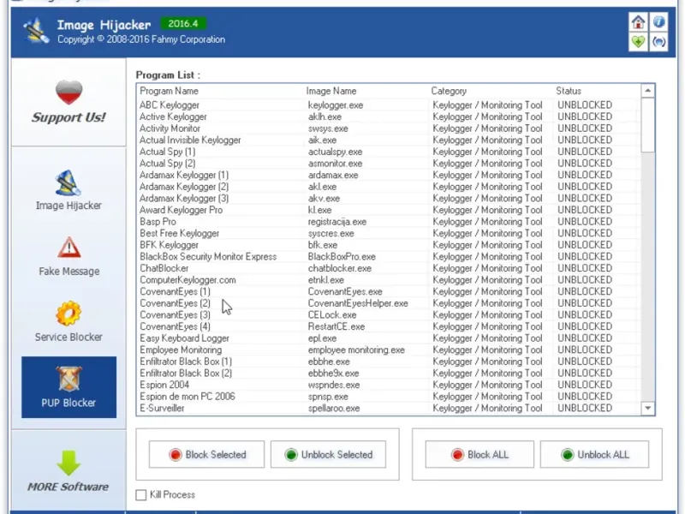Click the program list scrollbar thumb
The width and height of the screenshot is (685, 514).
click(x=648, y=125)
